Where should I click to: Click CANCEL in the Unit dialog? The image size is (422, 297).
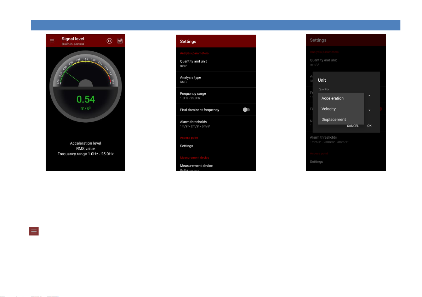[x=353, y=126]
